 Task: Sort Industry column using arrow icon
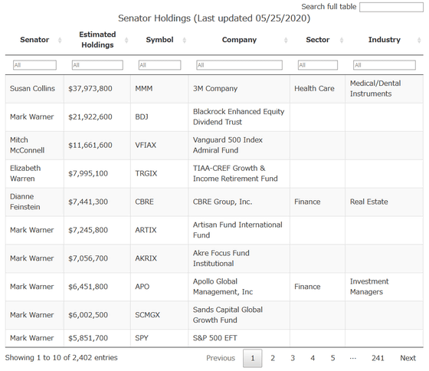(419, 41)
